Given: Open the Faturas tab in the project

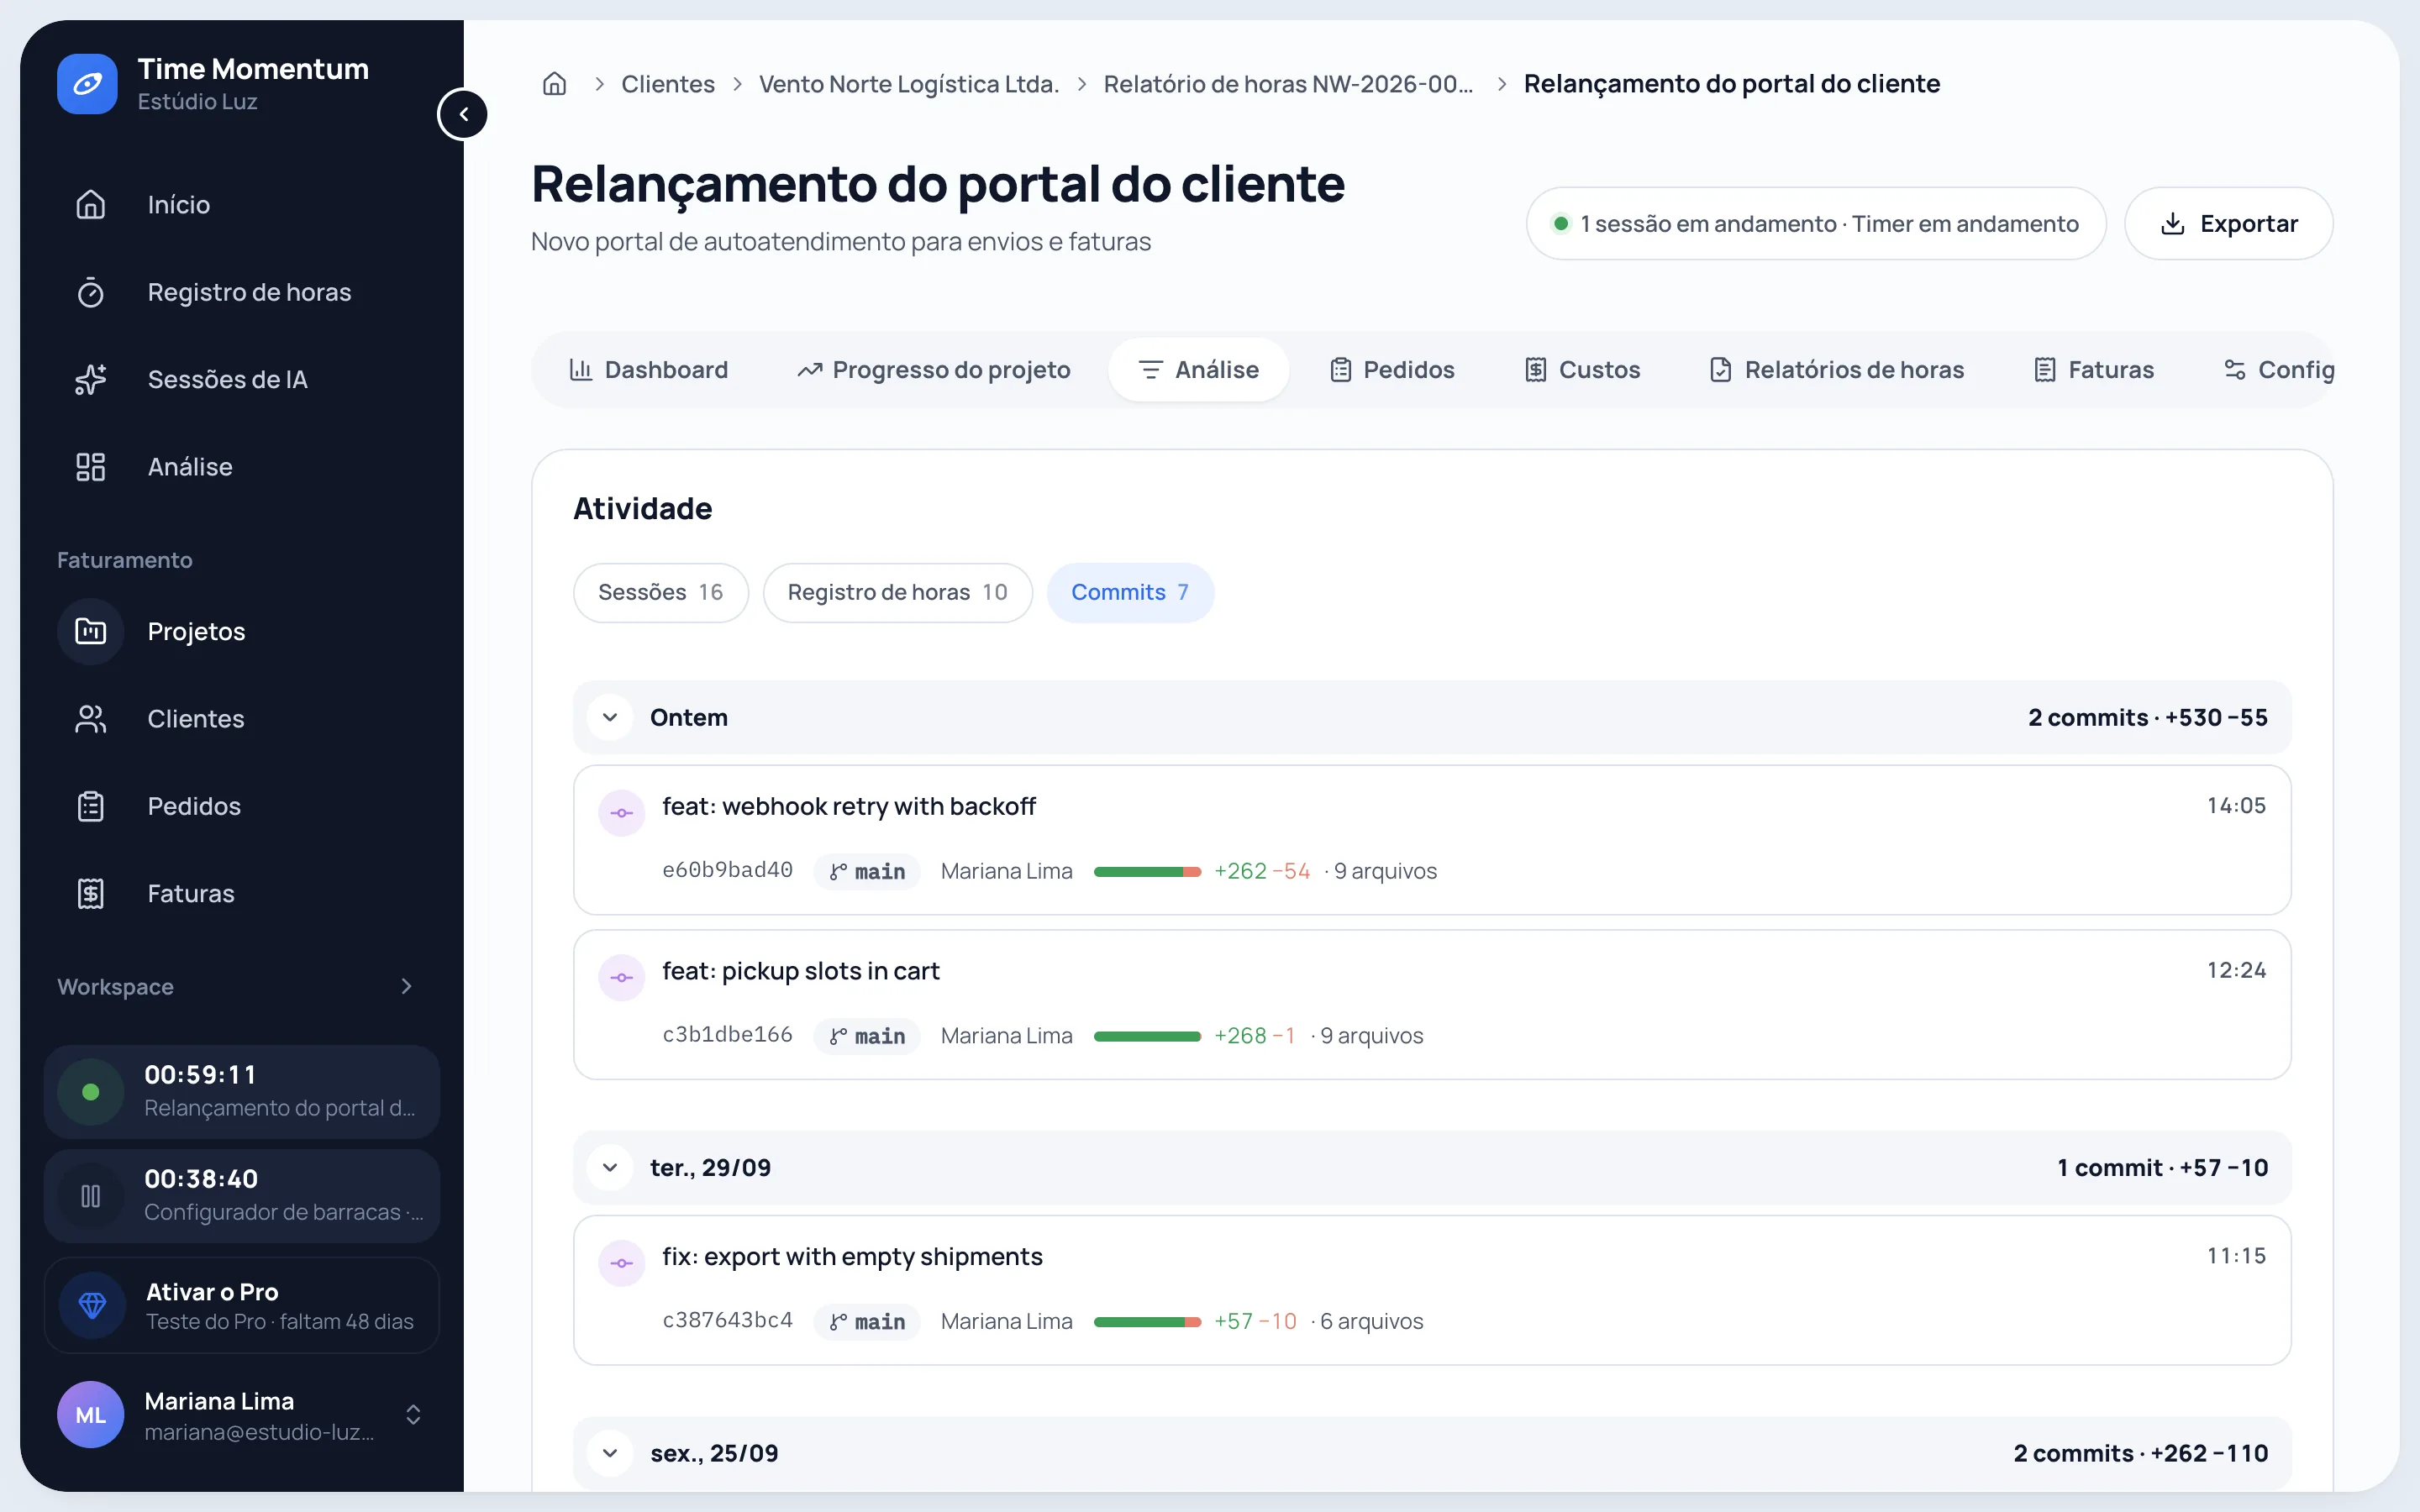Looking at the screenshot, I should pyautogui.click(x=2094, y=370).
